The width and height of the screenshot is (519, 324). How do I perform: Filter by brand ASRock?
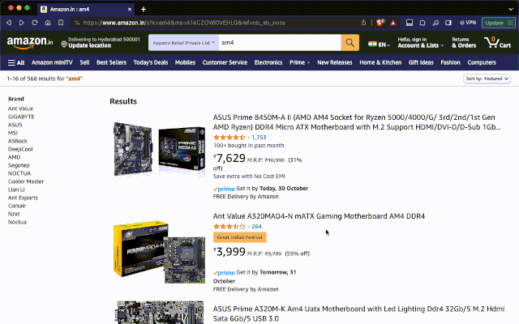click(x=18, y=141)
